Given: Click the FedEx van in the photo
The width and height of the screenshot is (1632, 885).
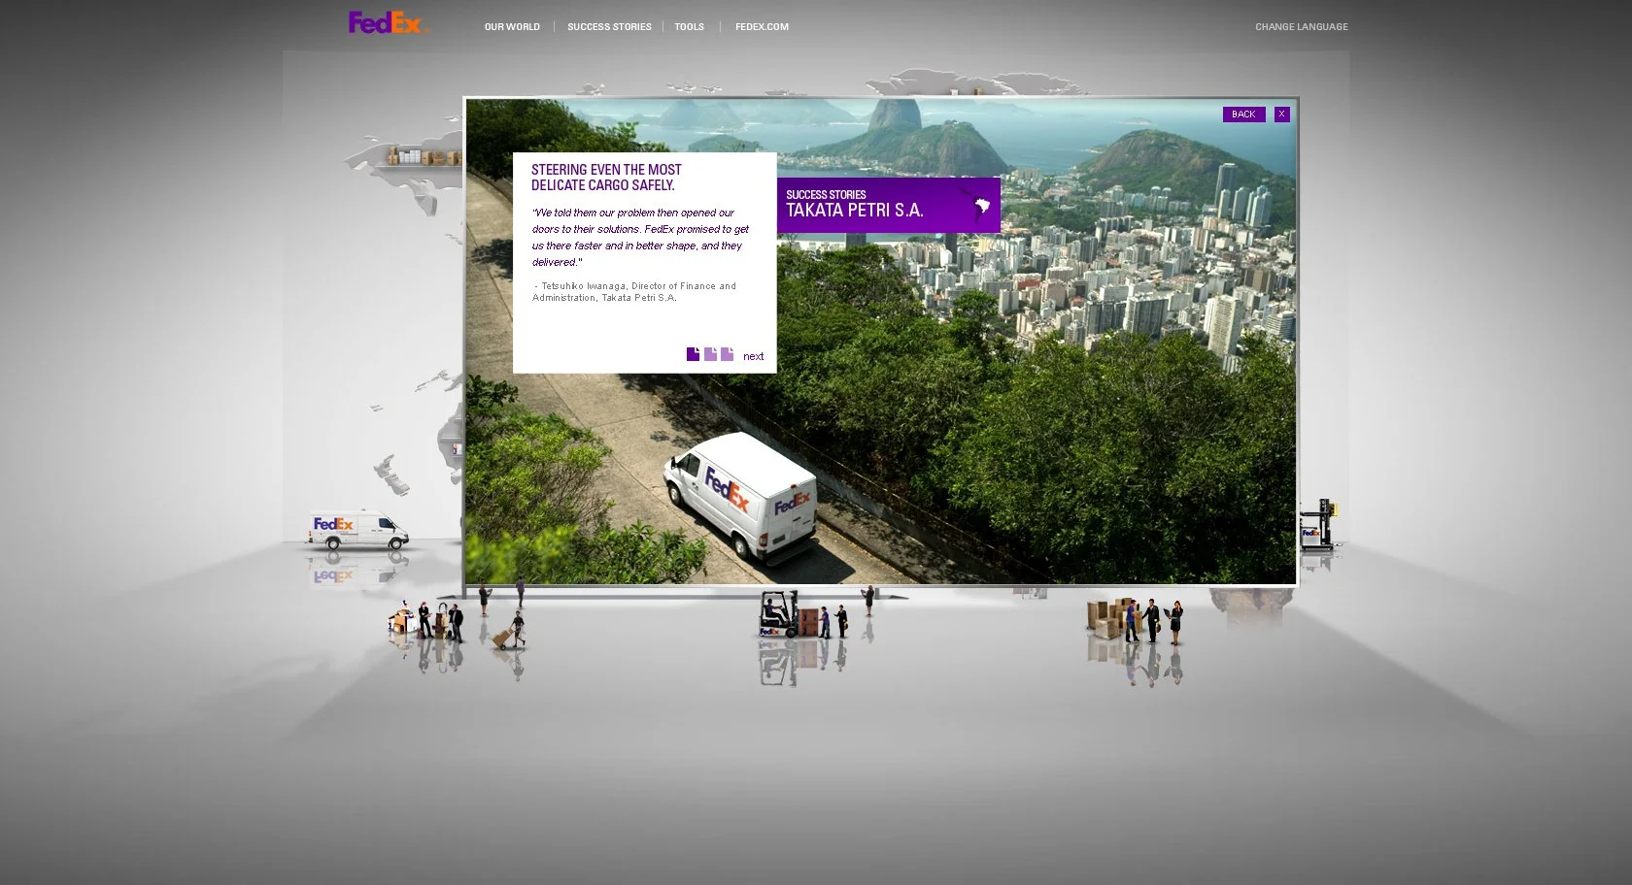Looking at the screenshot, I should 741,498.
